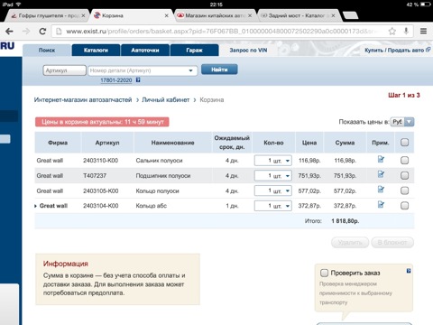Open the currency dropdown Руб
The width and height of the screenshot is (433, 325).
click(402, 122)
